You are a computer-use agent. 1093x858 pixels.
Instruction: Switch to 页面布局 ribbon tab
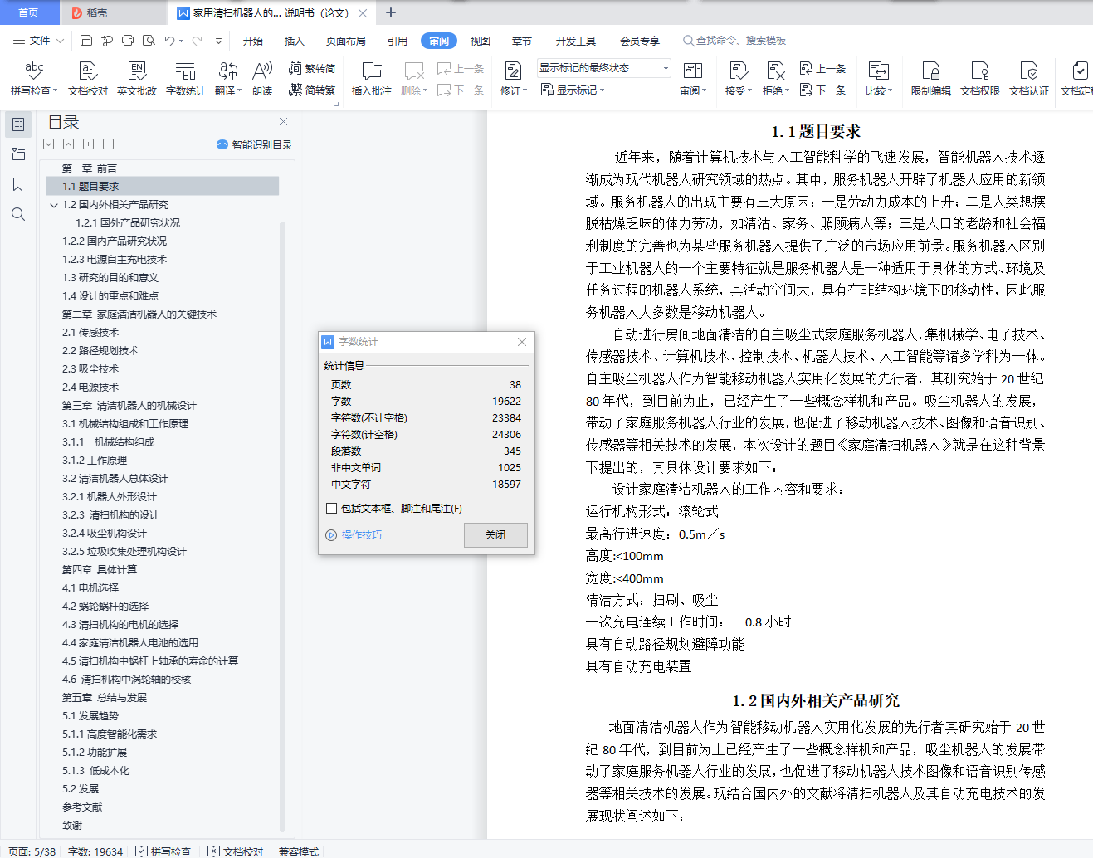[346, 41]
